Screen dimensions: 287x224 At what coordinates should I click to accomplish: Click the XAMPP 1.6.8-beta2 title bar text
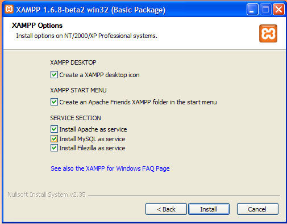click(x=90, y=10)
